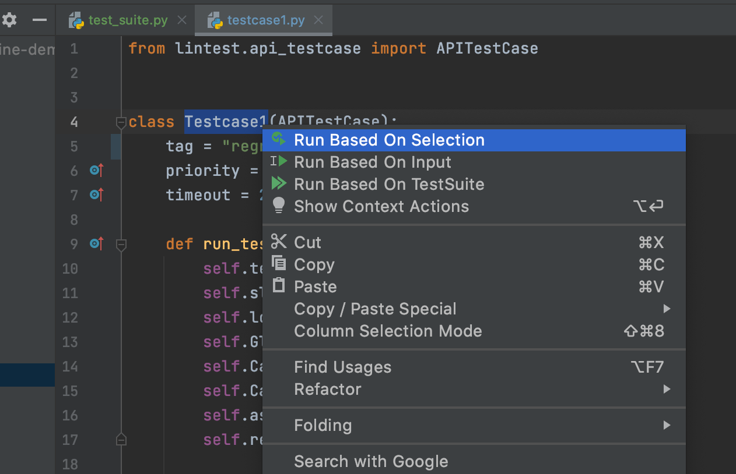Click the Run Based On Input icon

pyautogui.click(x=279, y=162)
